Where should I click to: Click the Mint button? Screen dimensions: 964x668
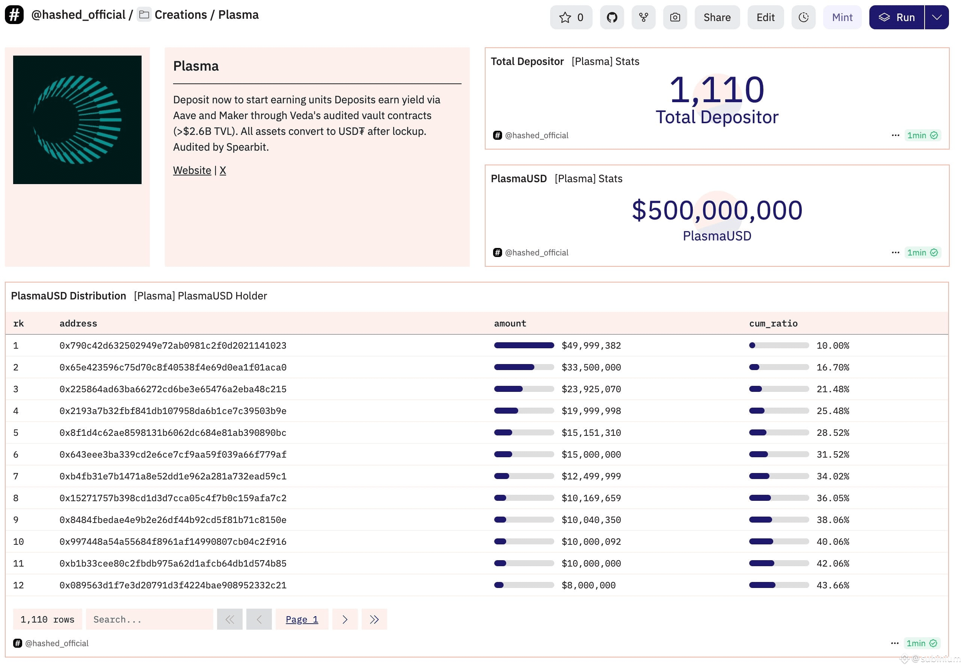click(x=842, y=17)
